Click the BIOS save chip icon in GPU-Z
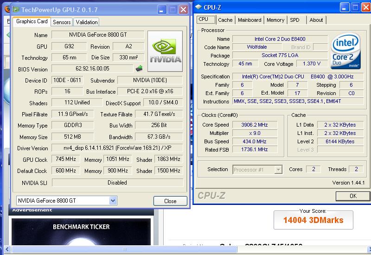Screen dimensions: 371x255 point(139,69)
